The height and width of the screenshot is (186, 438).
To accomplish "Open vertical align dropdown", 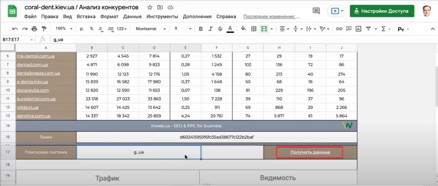I will coord(297,29).
